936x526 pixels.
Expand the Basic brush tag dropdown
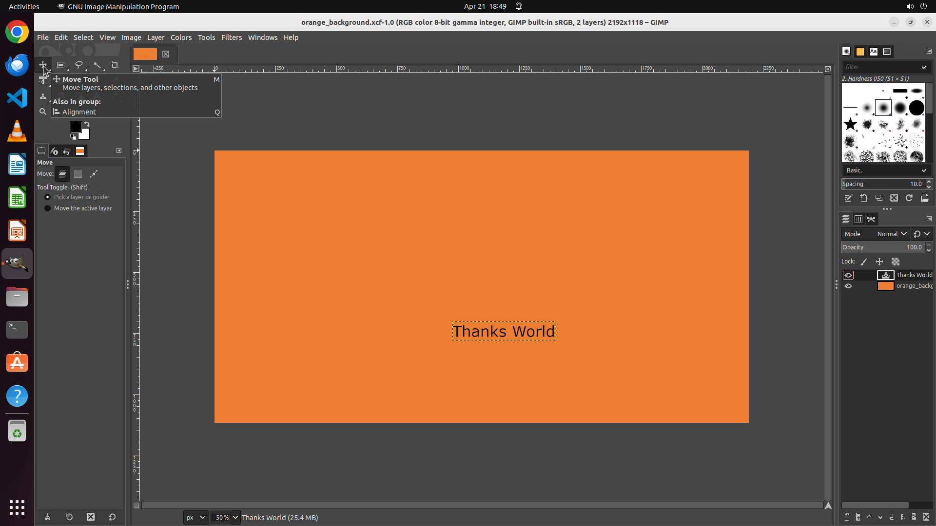923,170
